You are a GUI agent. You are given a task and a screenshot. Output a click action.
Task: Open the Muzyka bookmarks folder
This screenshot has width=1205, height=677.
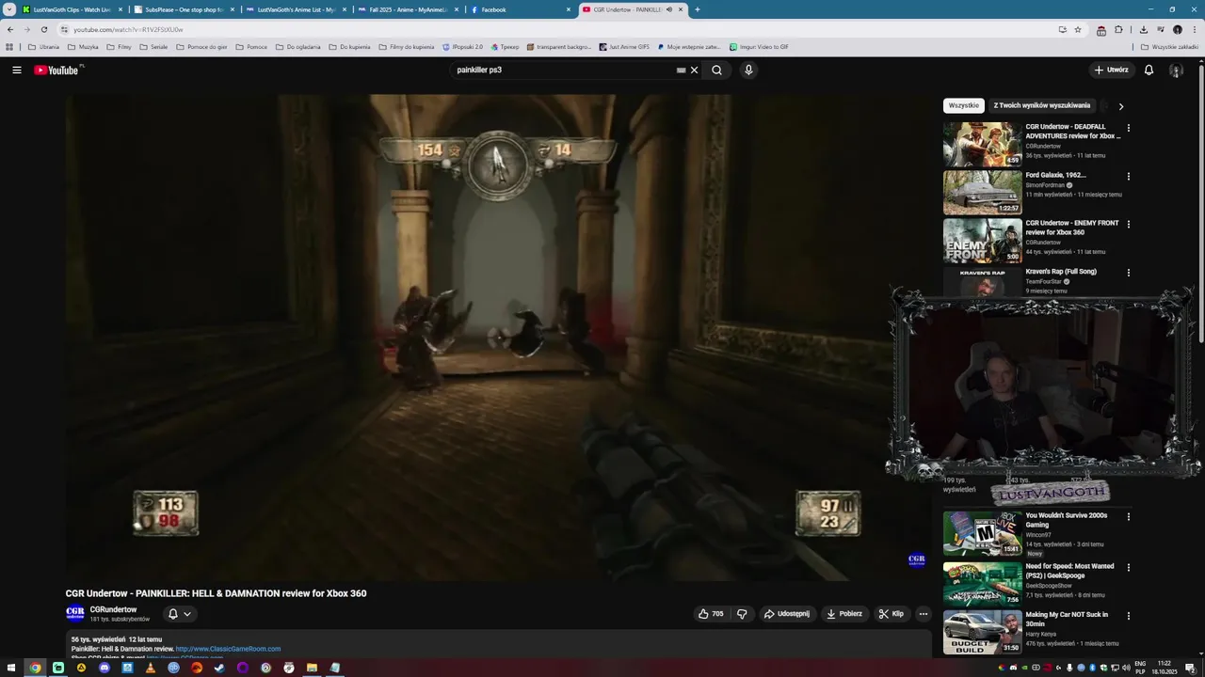(x=83, y=47)
